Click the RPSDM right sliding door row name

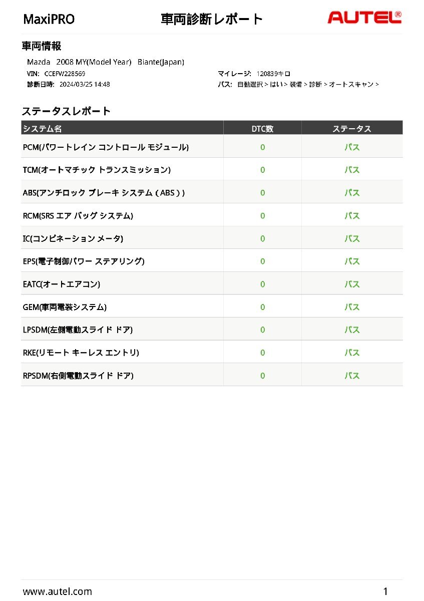tap(78, 375)
